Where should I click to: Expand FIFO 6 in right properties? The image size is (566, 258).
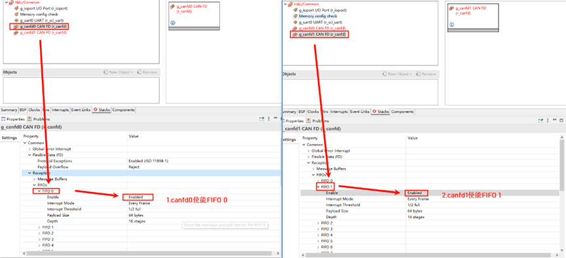tap(318, 247)
